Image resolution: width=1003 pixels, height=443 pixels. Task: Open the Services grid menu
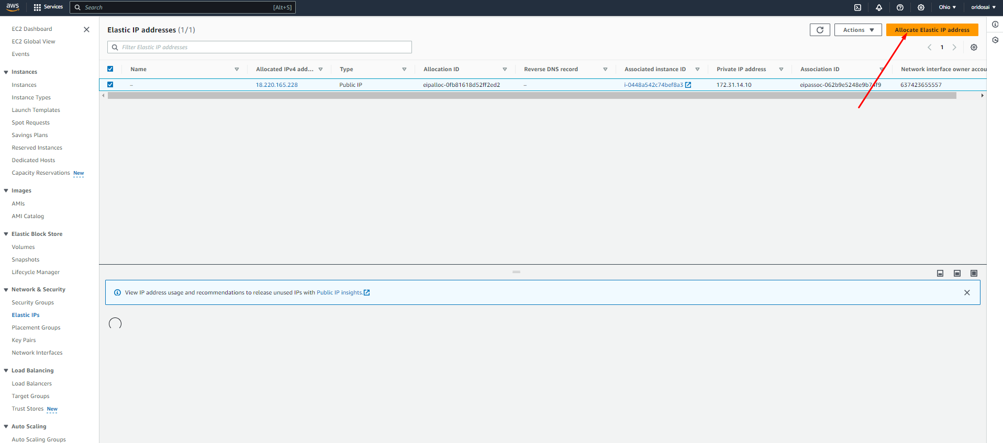(48, 7)
